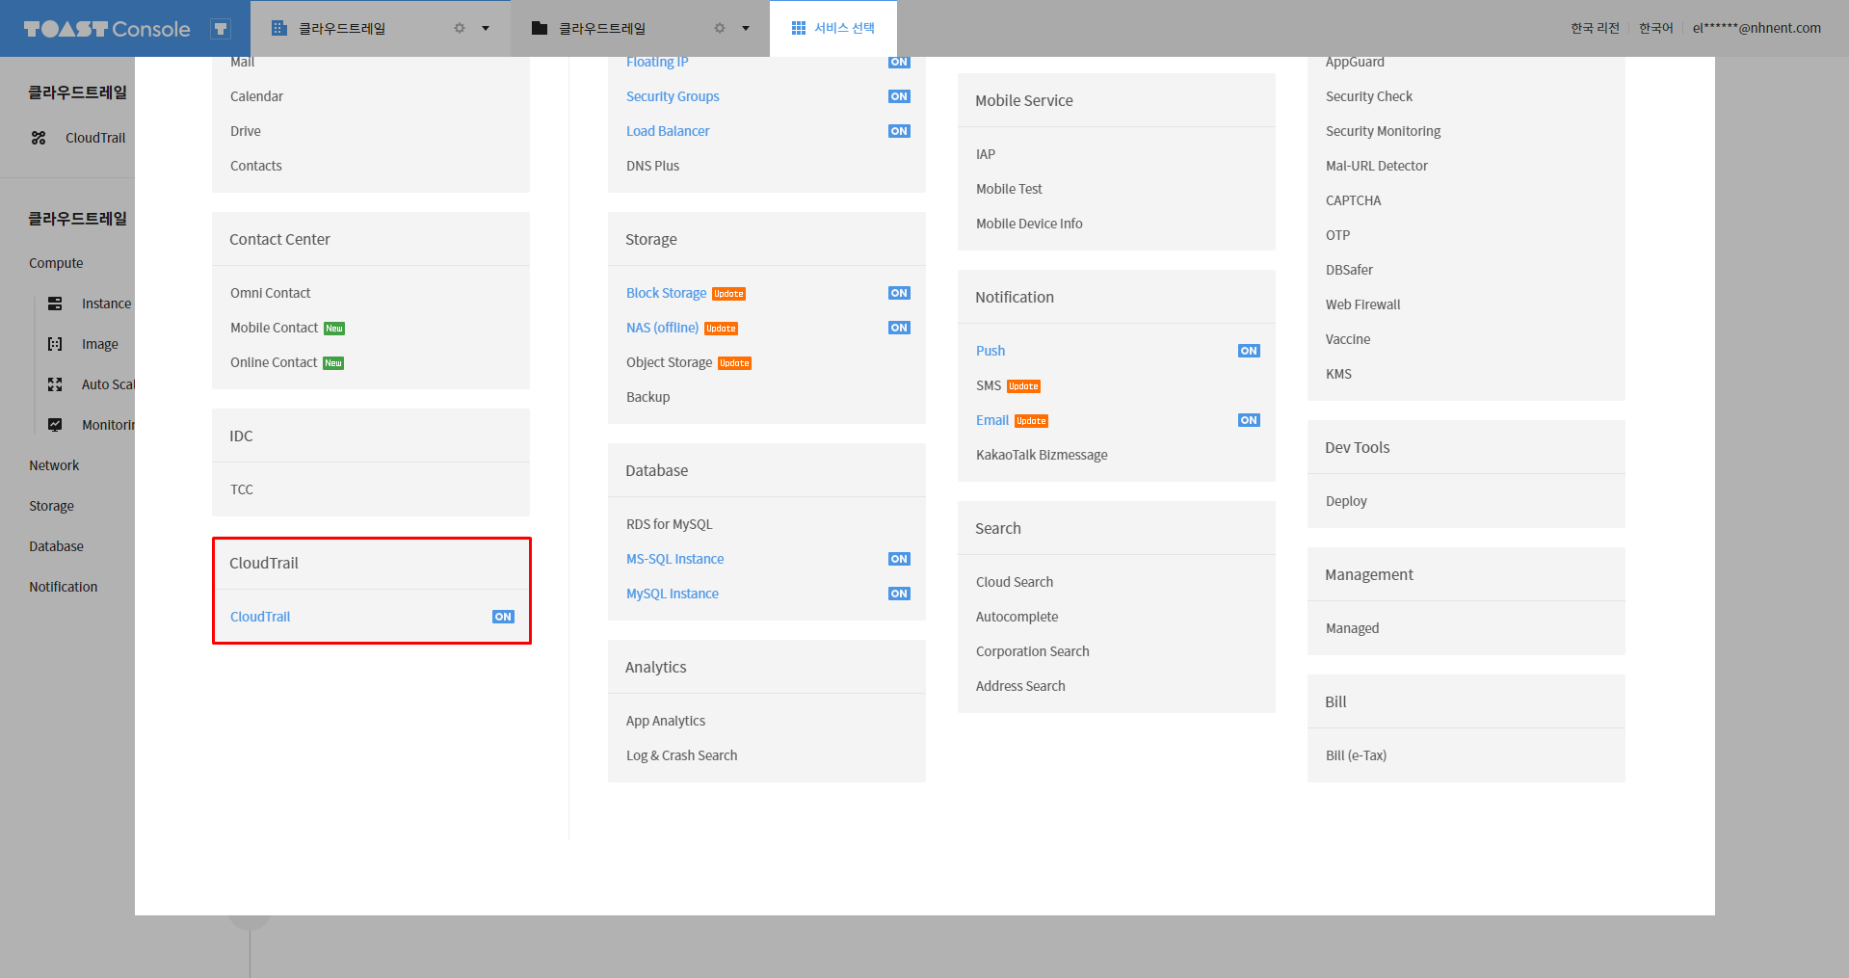Select Online Contact service
1849x978 pixels.
tap(274, 362)
